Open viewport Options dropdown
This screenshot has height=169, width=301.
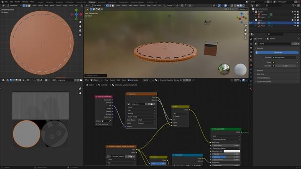point(243,9)
